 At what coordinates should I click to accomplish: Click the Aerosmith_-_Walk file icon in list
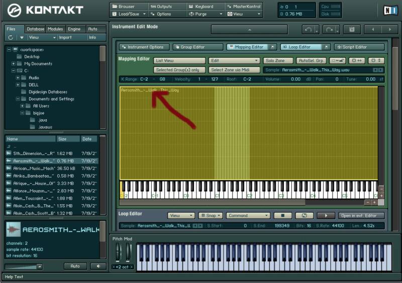[x=9, y=161]
